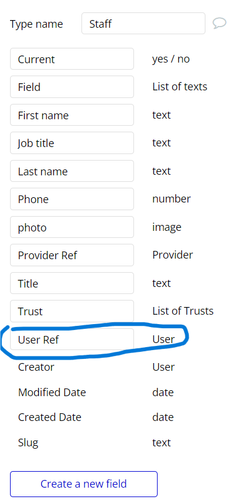
Task: Select the photo field name box
Action: click(x=72, y=227)
